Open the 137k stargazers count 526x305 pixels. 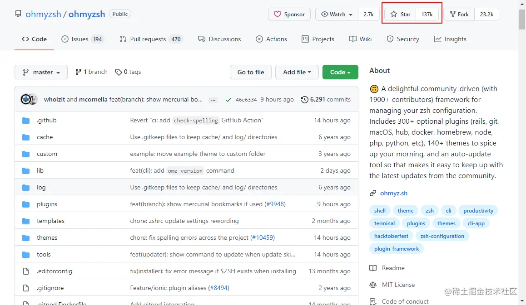[427, 15]
